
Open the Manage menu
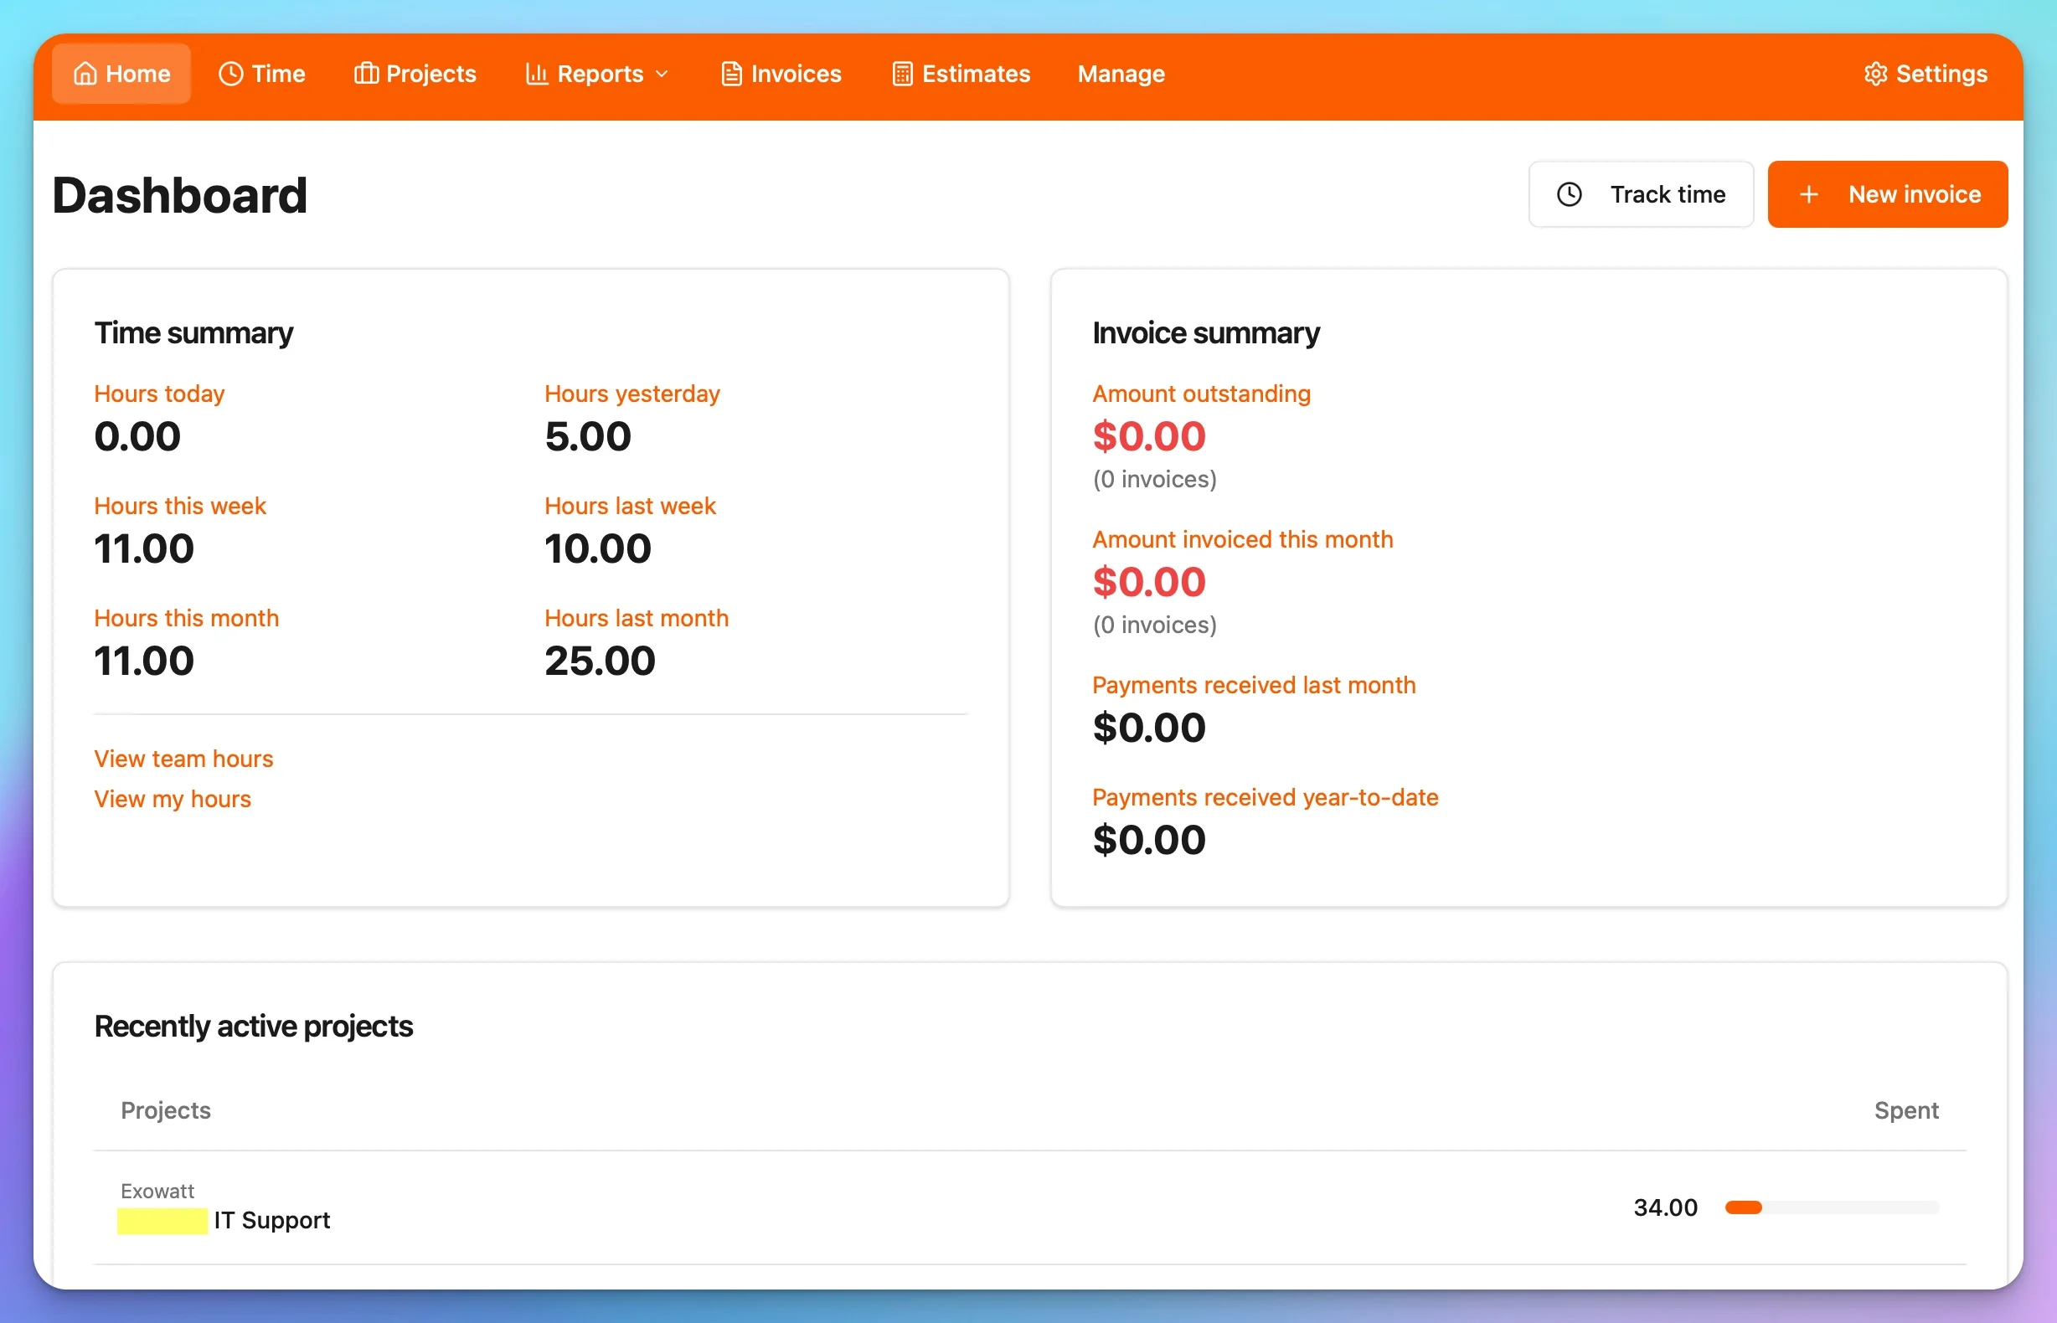[1121, 74]
